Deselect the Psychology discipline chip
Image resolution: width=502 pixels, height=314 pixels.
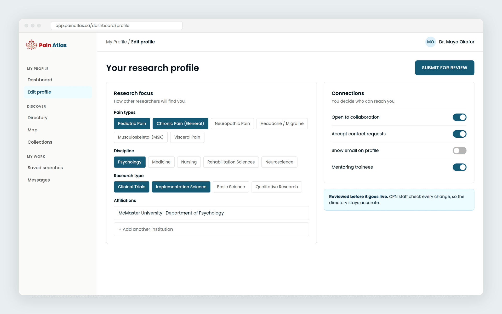(x=130, y=162)
